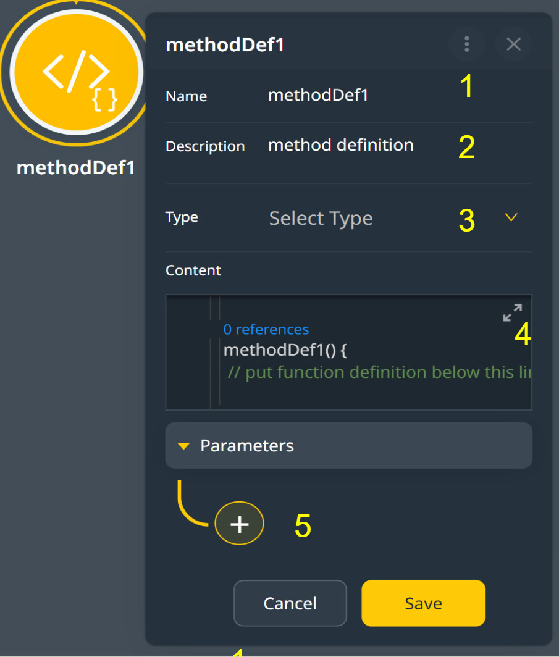Add a parameter with the plus button
The height and width of the screenshot is (657, 559).
239,524
